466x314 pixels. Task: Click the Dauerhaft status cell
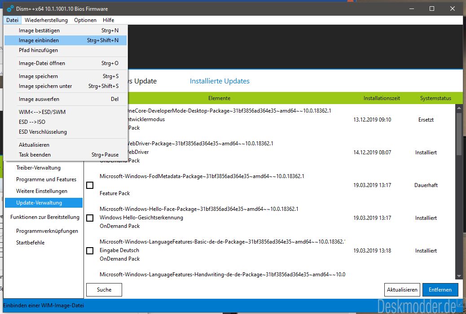point(426,185)
